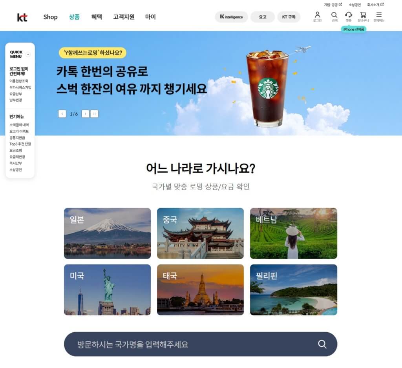The height and width of the screenshot is (368, 402).
Task: Open the 상품 menu
Action: [x=74, y=17]
